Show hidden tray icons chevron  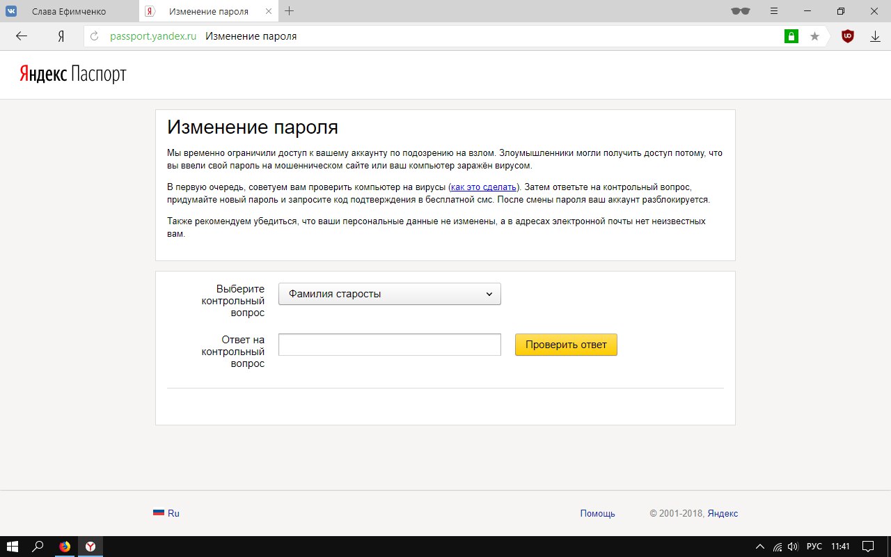click(759, 547)
